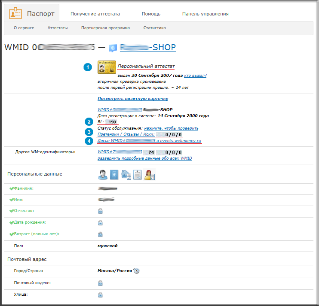Click the WMID#7 other identifier link

120,152
